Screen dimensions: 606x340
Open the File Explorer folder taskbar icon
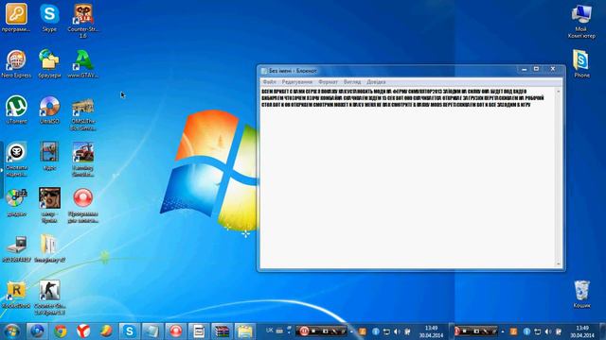(x=244, y=331)
